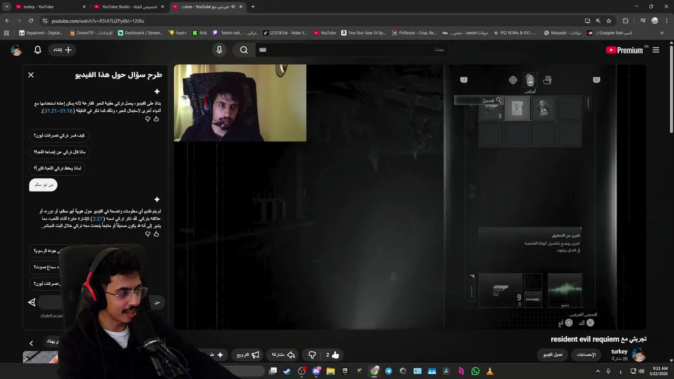Image resolution: width=674 pixels, height=379 pixels.
Task: Start voice search with microphone
Action: (x=220, y=49)
